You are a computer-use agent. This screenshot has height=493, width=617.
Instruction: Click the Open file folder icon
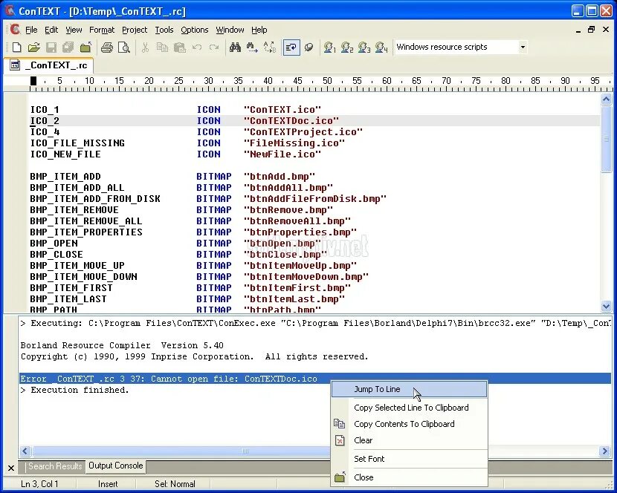pos(34,48)
